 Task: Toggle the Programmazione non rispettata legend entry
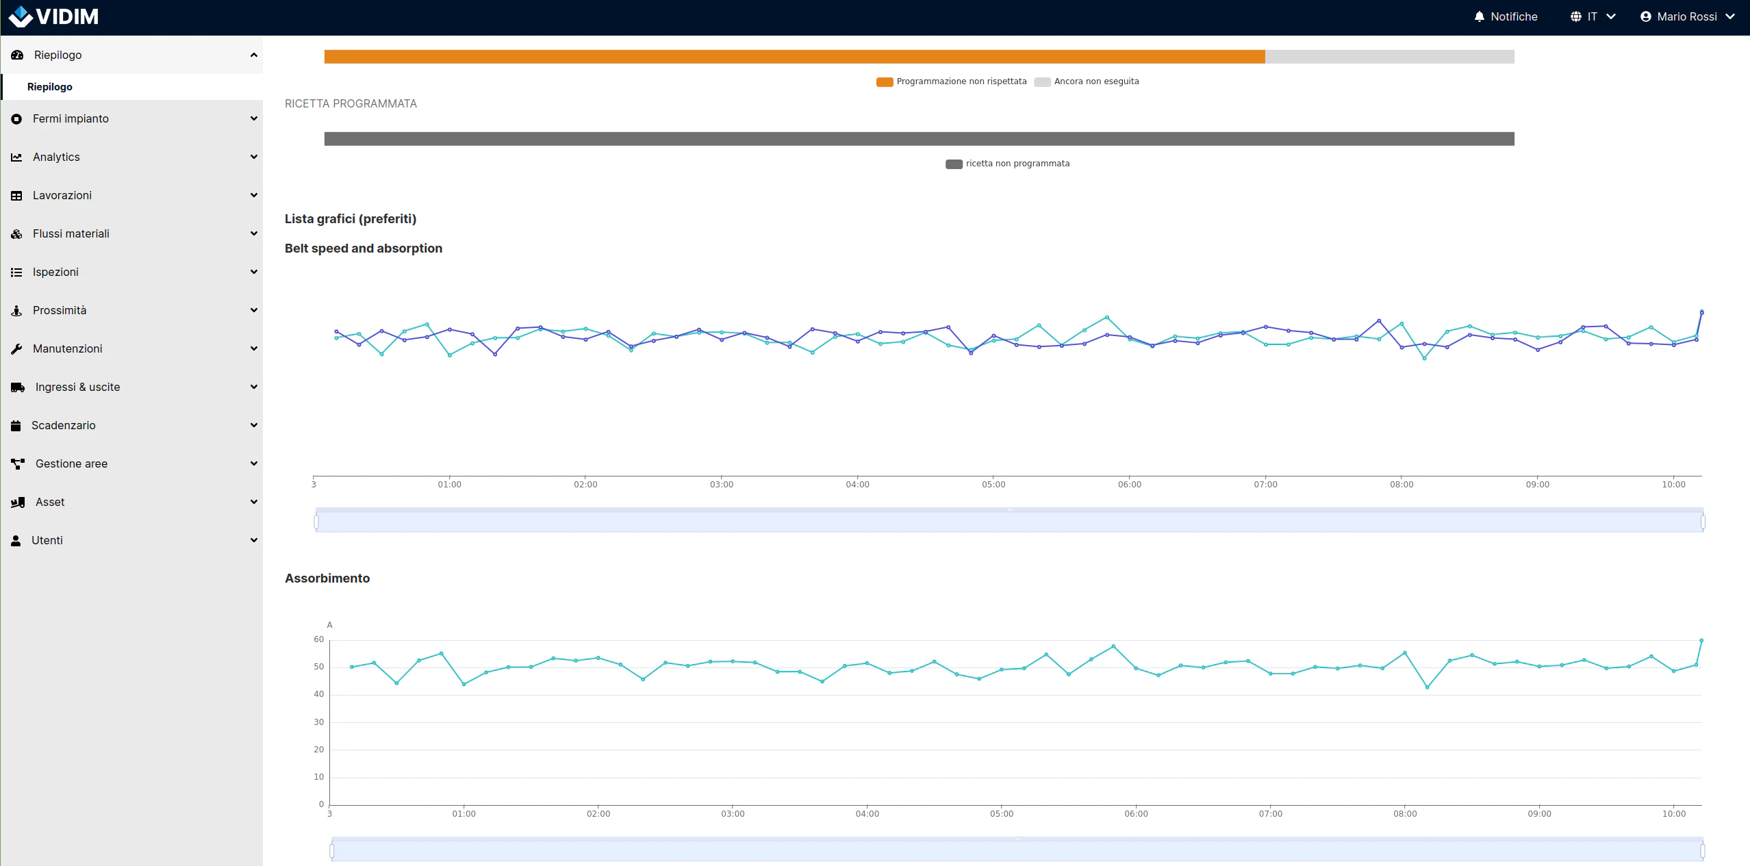tap(952, 81)
